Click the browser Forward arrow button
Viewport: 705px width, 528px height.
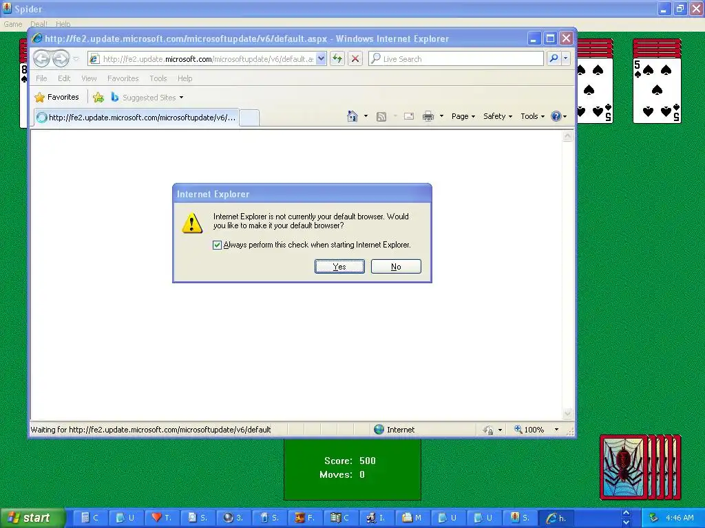click(61, 58)
